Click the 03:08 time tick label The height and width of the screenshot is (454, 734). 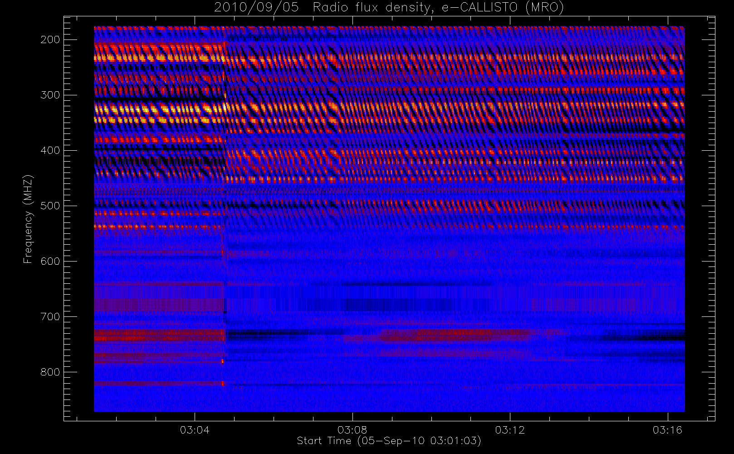[x=352, y=430]
